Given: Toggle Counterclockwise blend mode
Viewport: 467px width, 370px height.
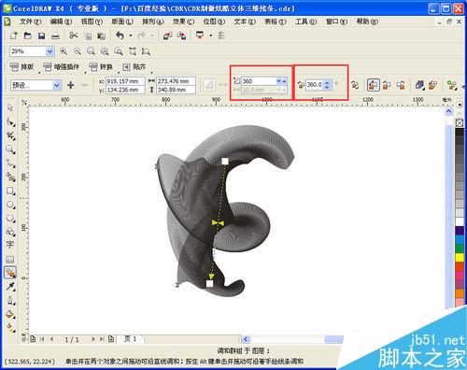Looking at the screenshot, I should (401, 85).
